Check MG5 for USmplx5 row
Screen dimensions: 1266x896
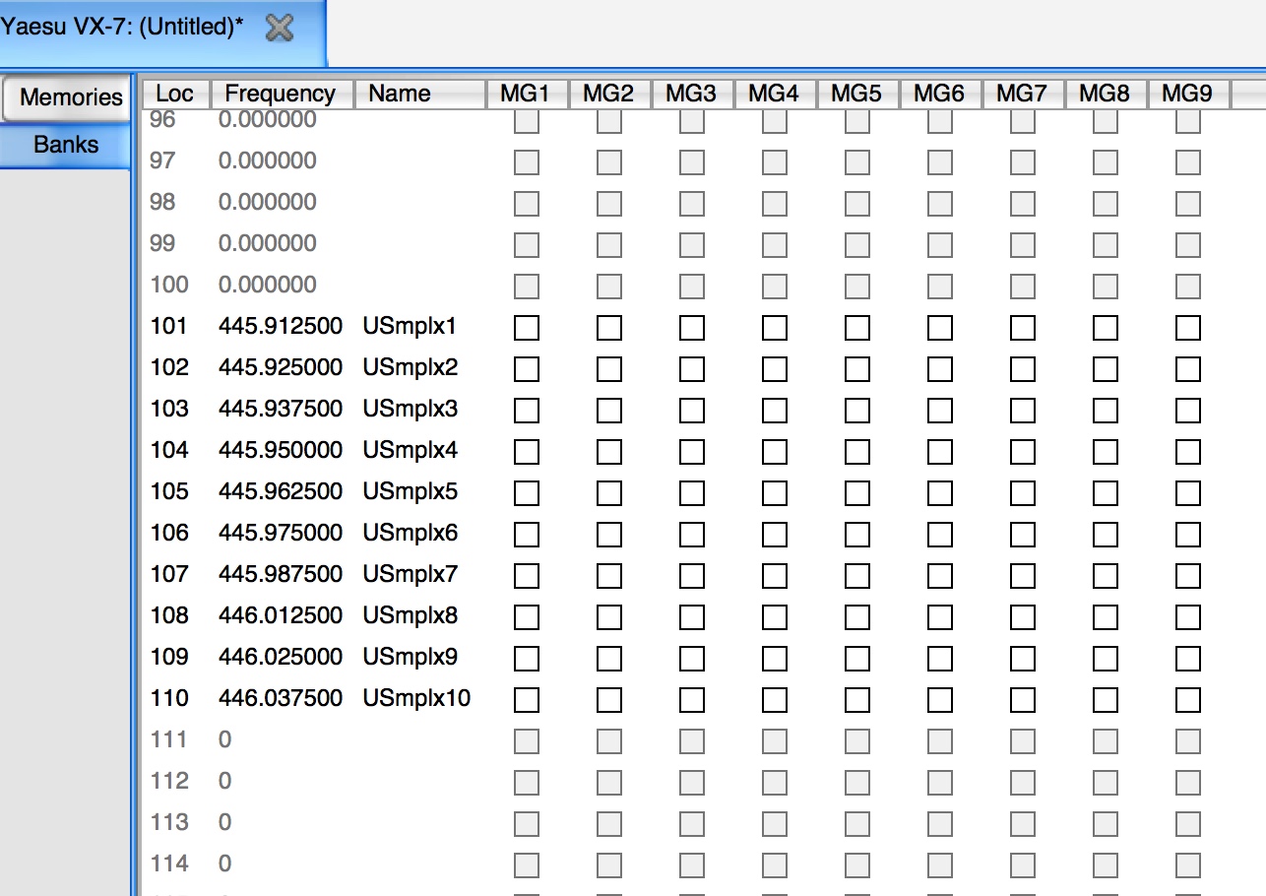tap(857, 492)
